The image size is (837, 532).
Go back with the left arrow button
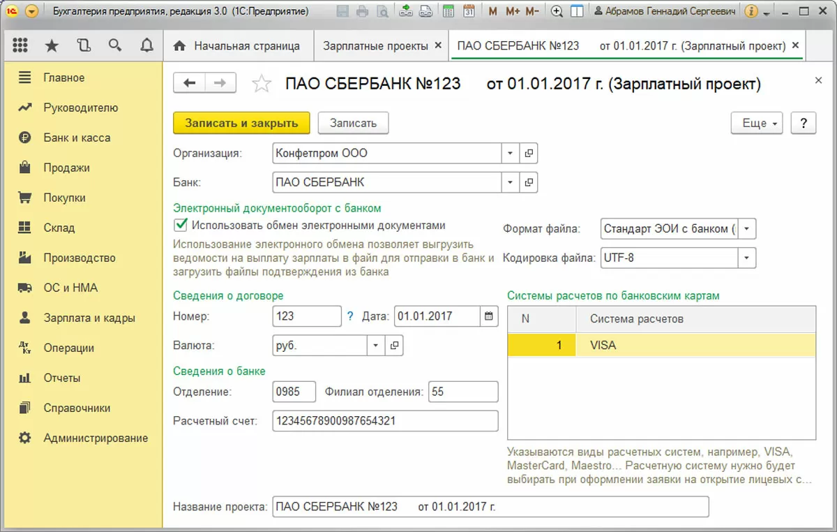tap(189, 84)
